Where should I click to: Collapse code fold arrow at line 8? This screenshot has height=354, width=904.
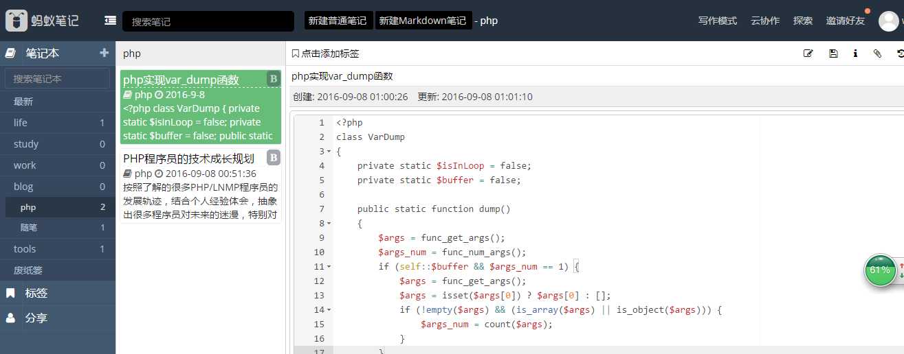[329, 224]
